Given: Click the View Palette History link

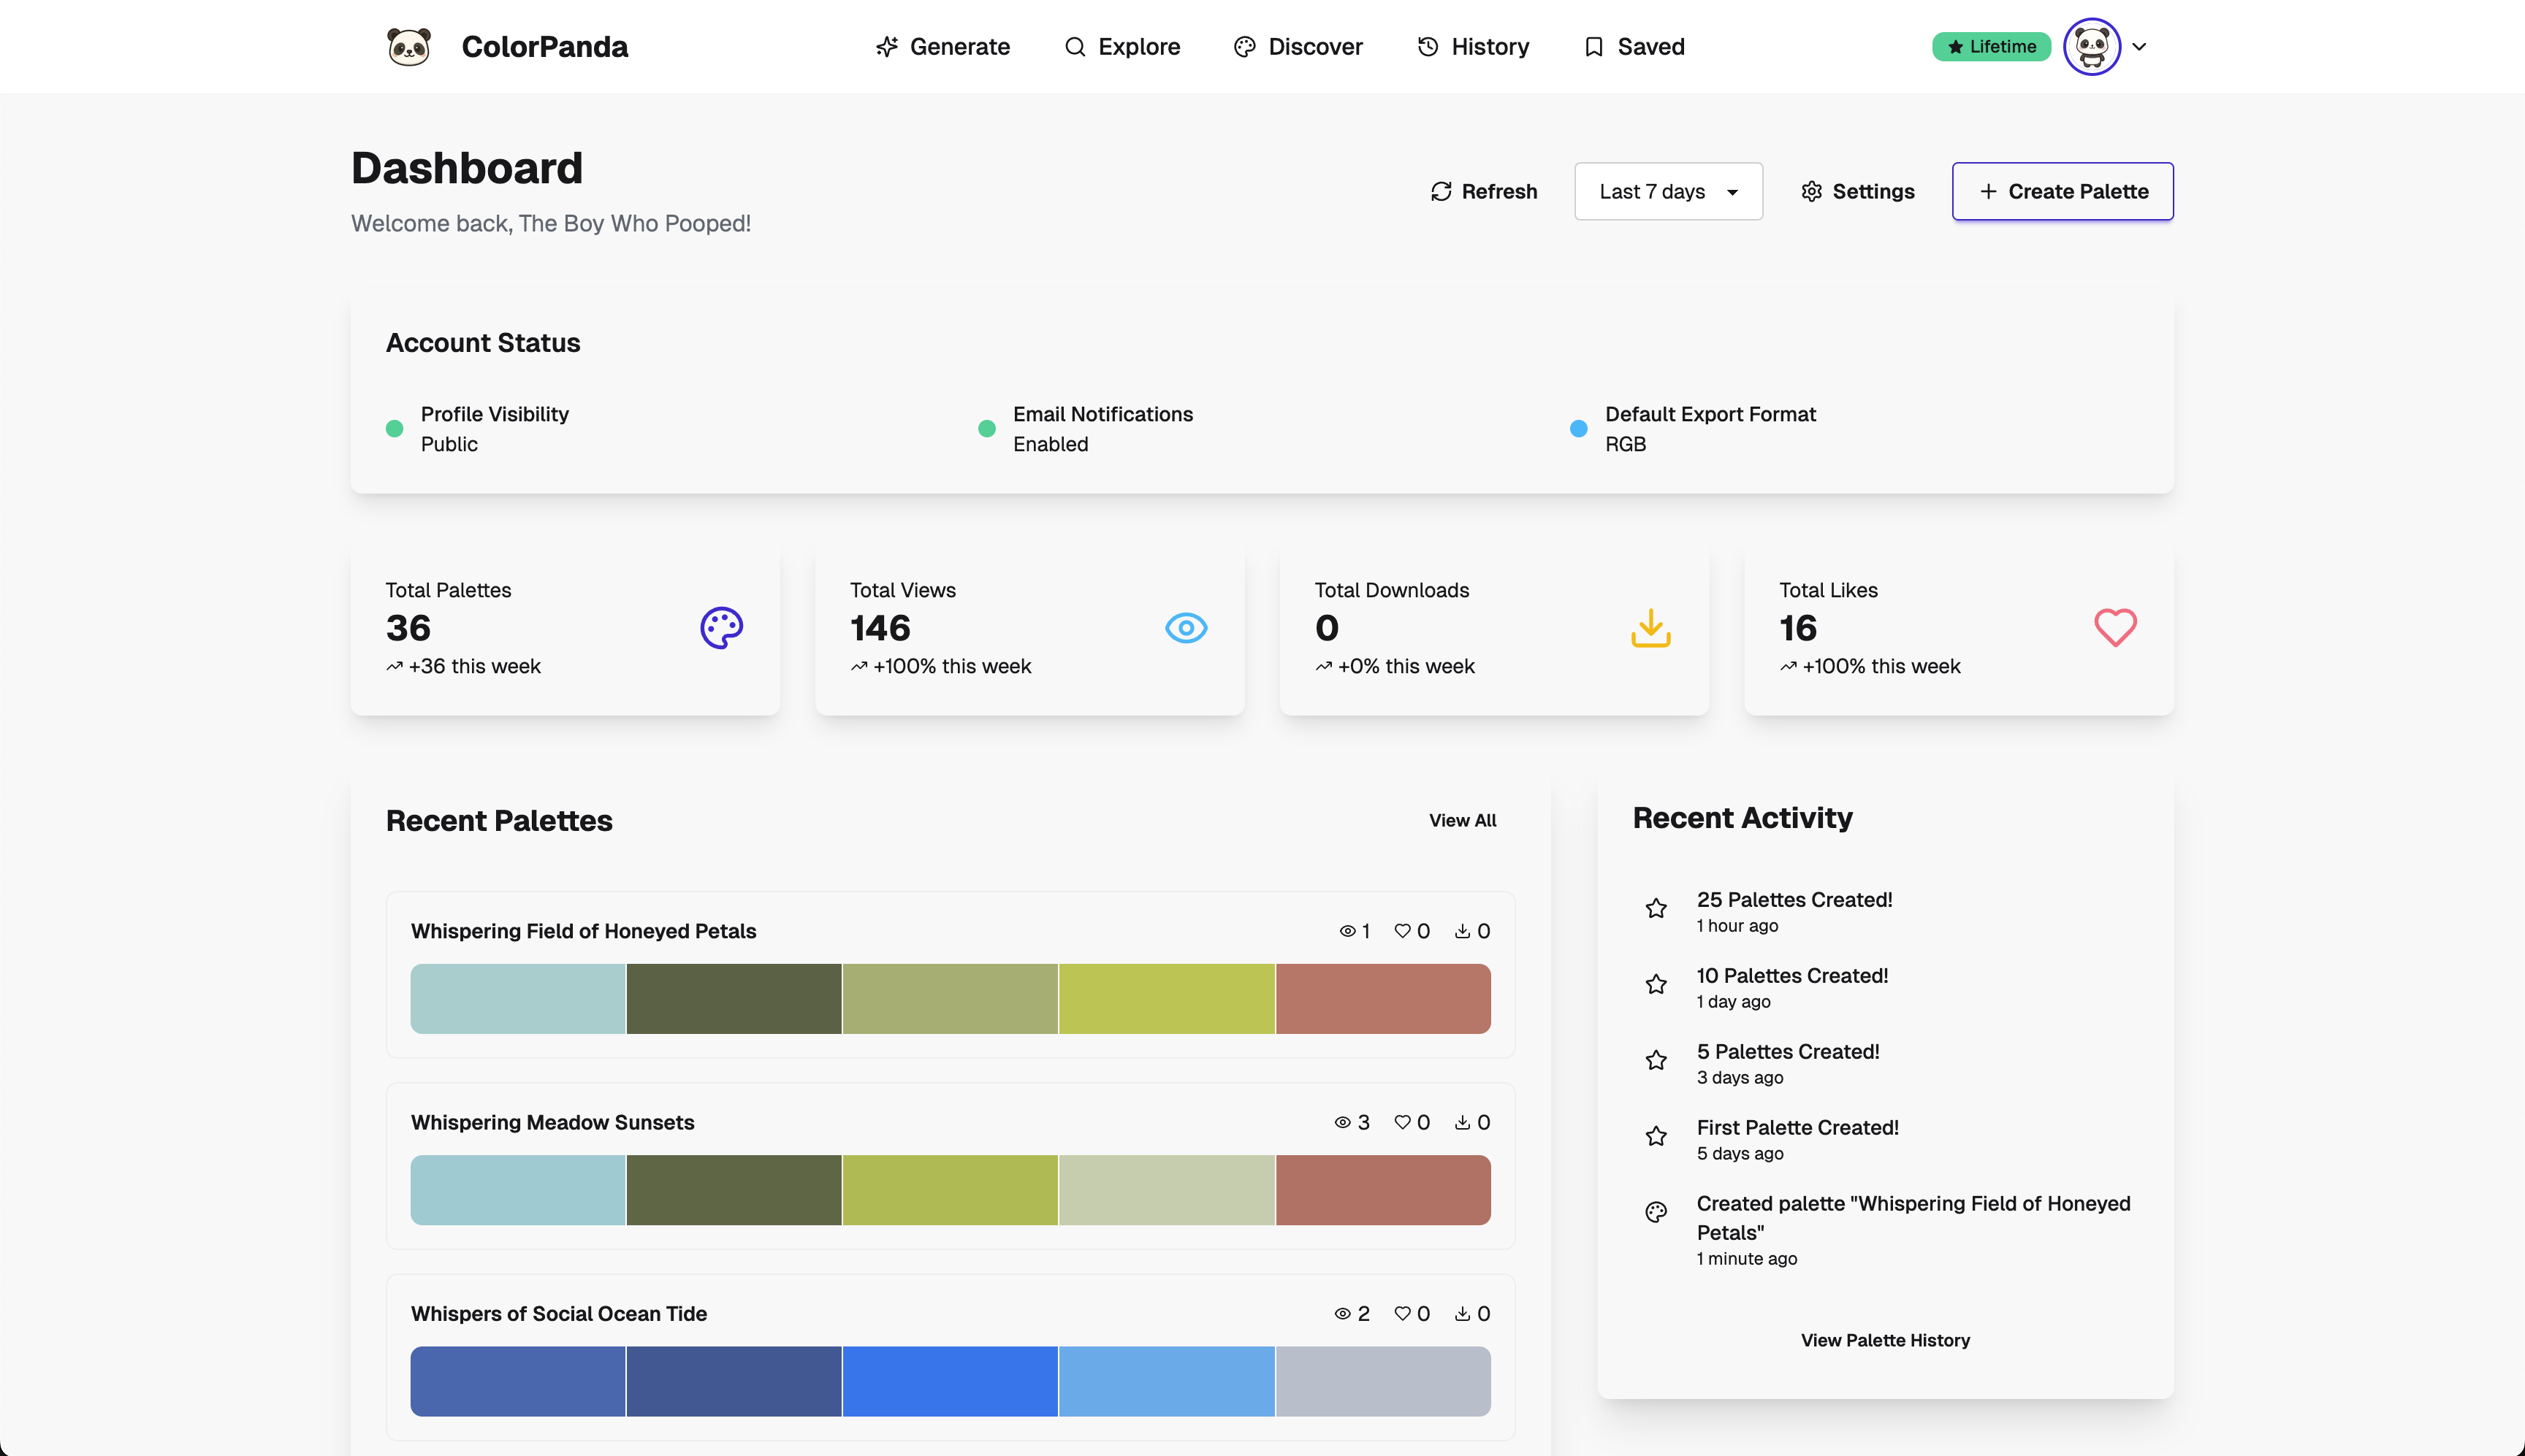Looking at the screenshot, I should [x=1885, y=1341].
